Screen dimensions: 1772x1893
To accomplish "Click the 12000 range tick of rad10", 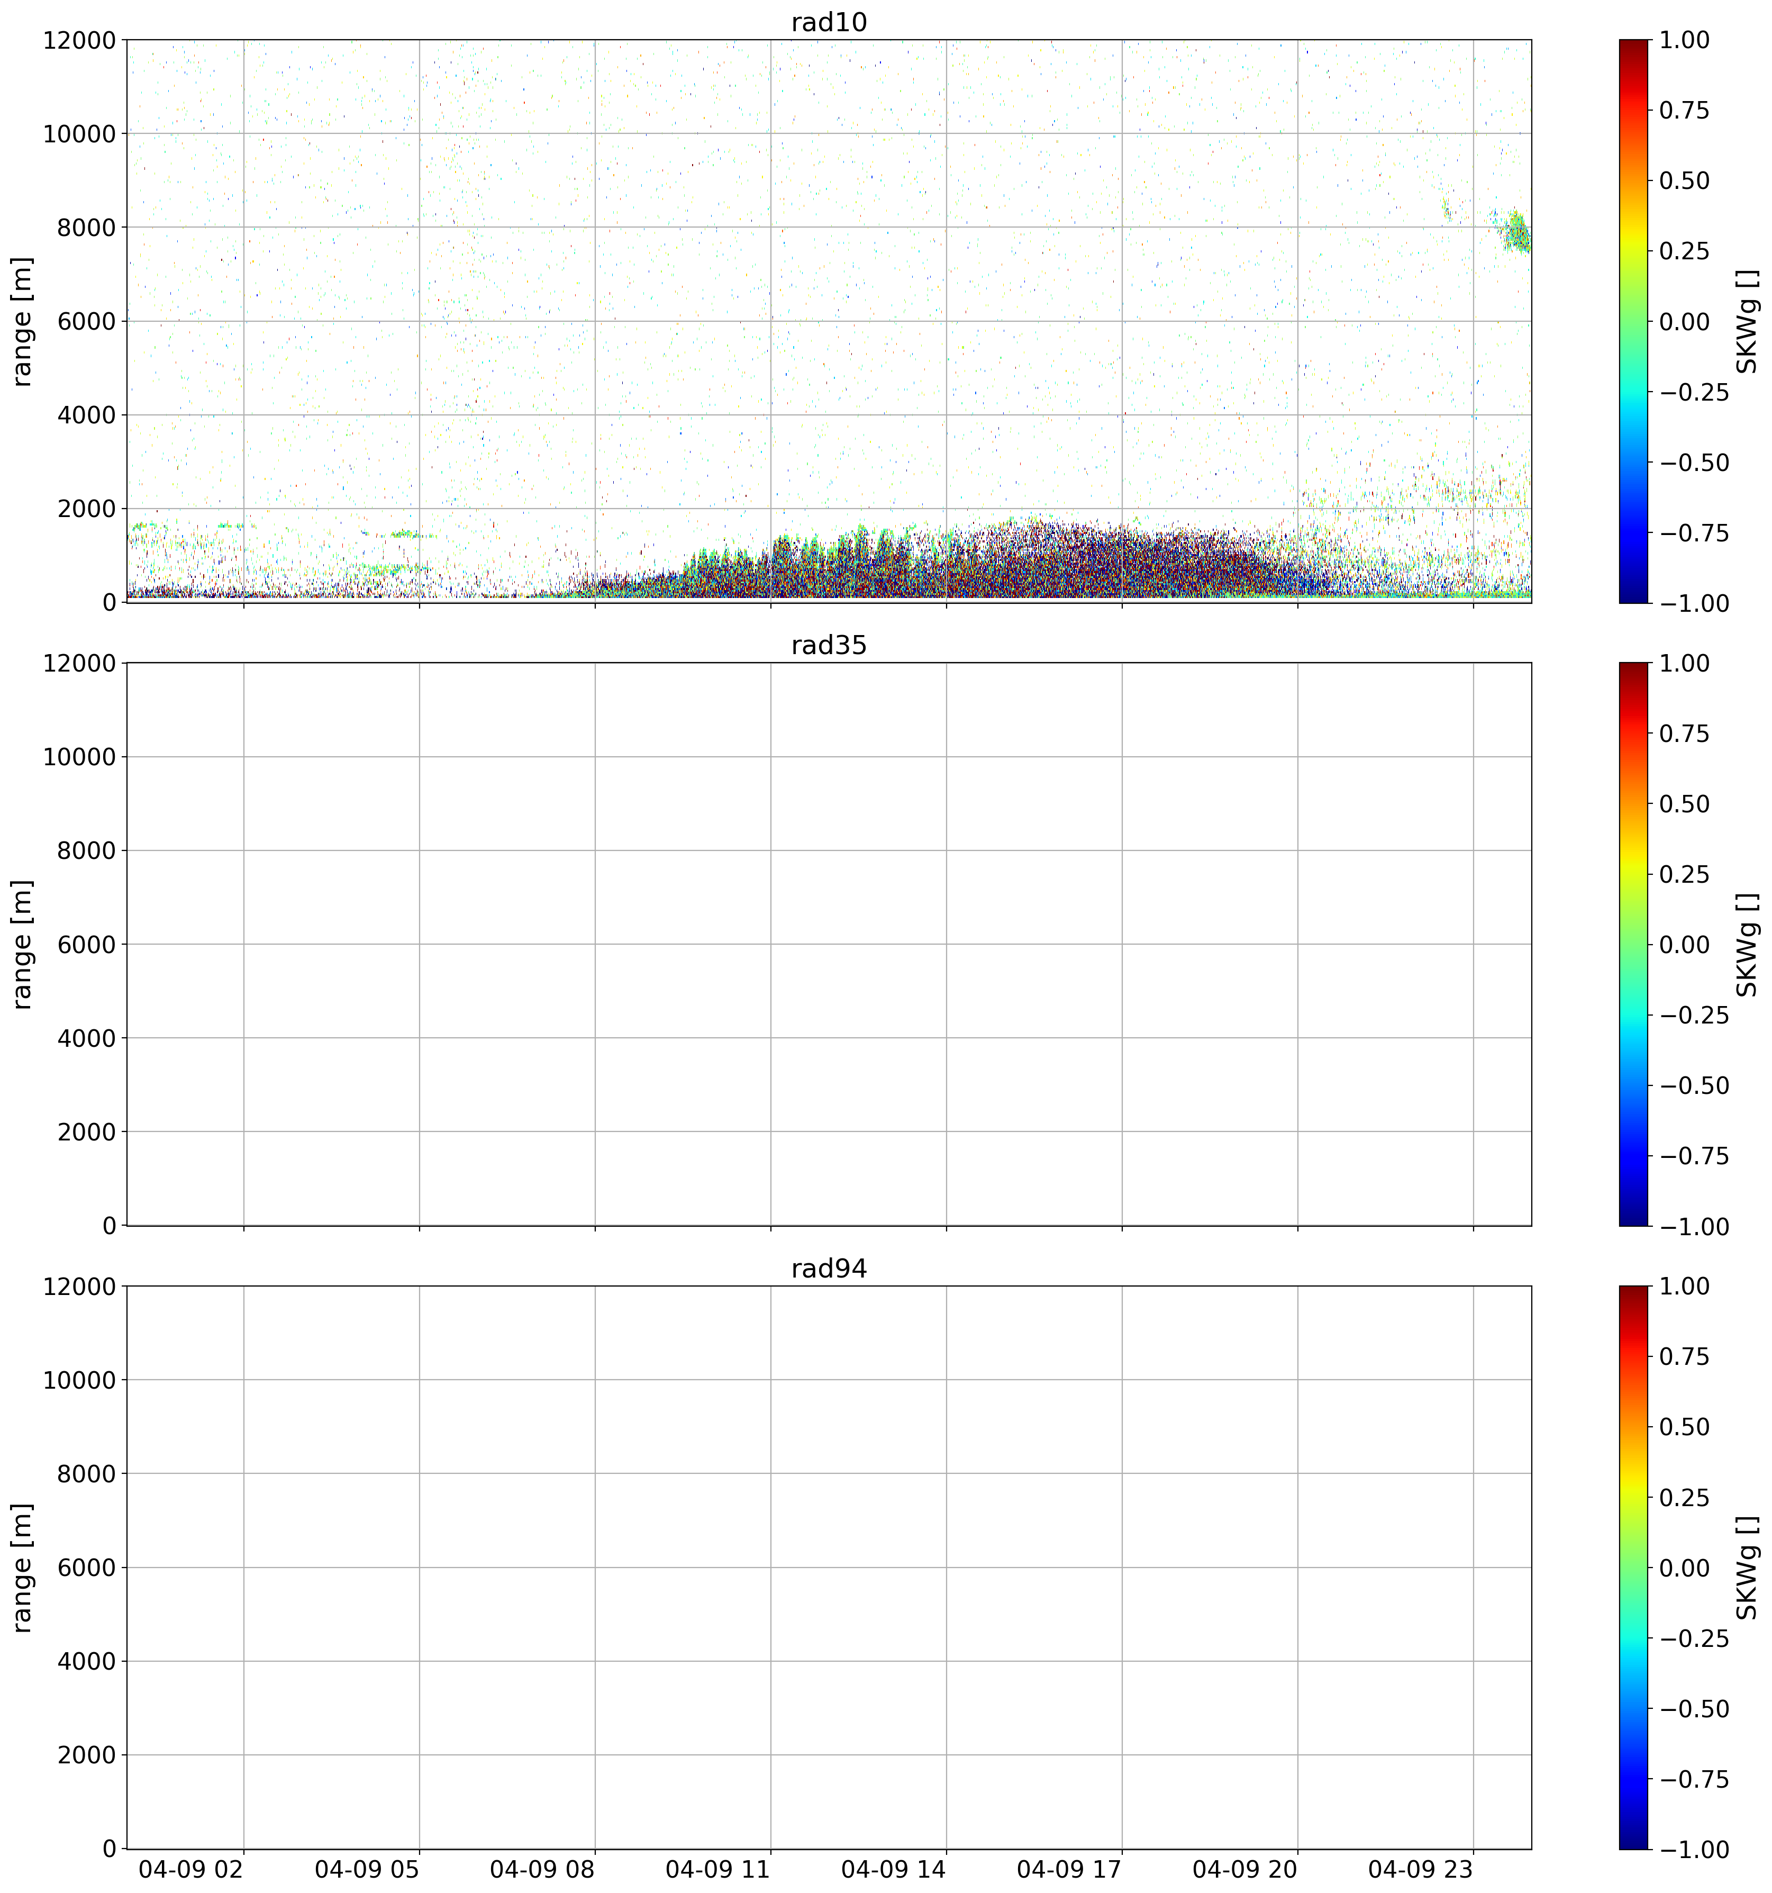I will 79,40.
